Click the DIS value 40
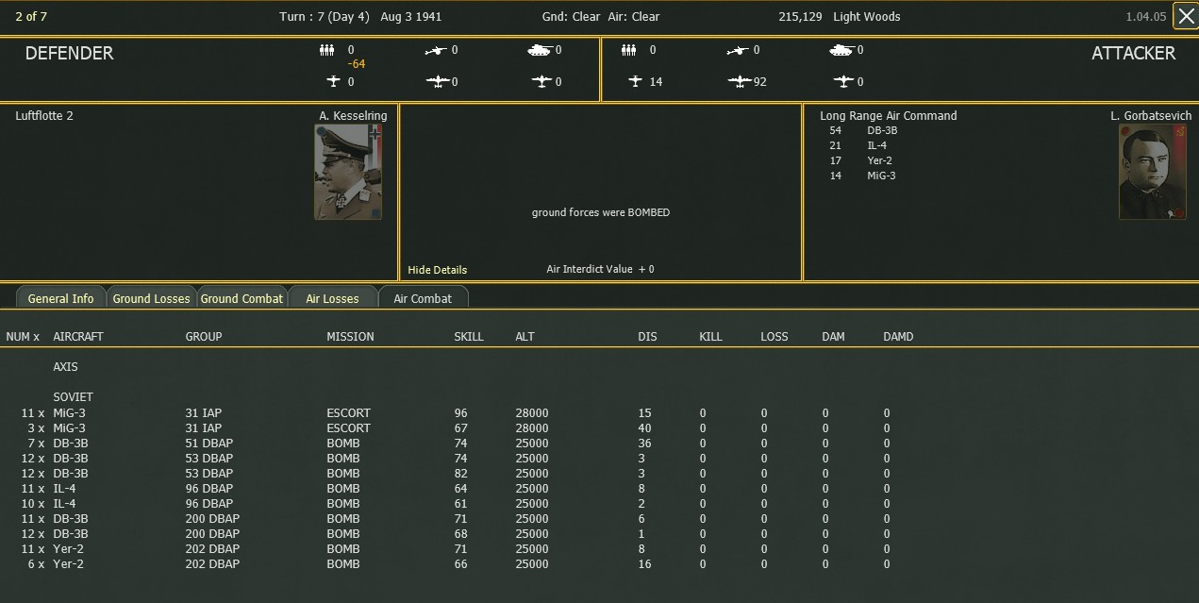Image resolution: width=1199 pixels, height=603 pixels. [x=645, y=428]
